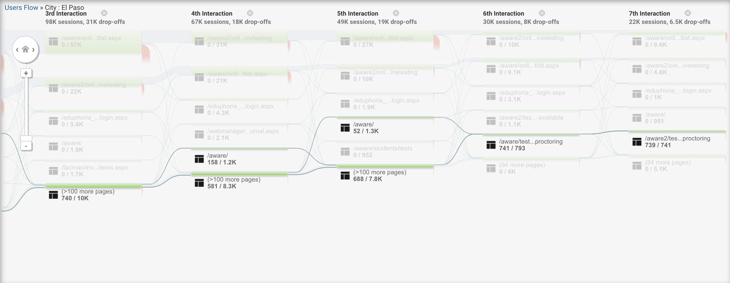Remove the 7th Interaction column
Screen dimensions: 730x283
click(688, 13)
